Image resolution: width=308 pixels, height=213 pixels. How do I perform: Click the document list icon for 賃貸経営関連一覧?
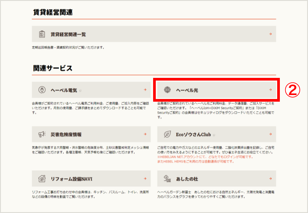point(42,34)
